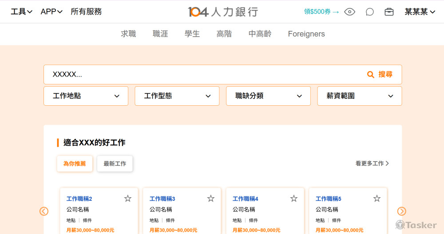The width and height of the screenshot is (444, 234).
Task: Open the chat message bubble icon
Action: pyautogui.click(x=369, y=12)
